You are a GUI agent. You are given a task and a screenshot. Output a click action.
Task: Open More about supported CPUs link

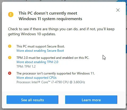[x=36, y=78]
